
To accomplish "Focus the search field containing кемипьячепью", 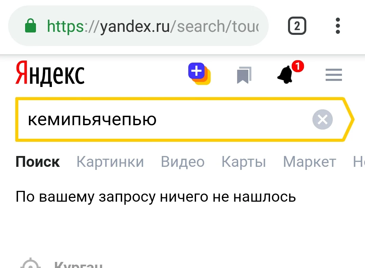I will click(x=163, y=119).
